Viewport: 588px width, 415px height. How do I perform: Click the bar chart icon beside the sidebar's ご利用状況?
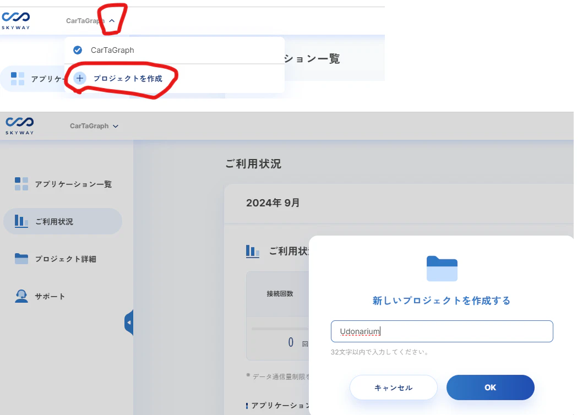[21, 221]
